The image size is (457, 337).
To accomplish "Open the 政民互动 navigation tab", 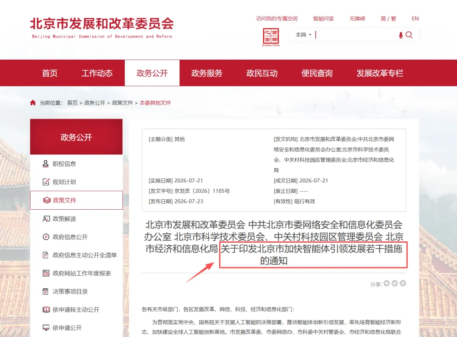I will [262, 73].
